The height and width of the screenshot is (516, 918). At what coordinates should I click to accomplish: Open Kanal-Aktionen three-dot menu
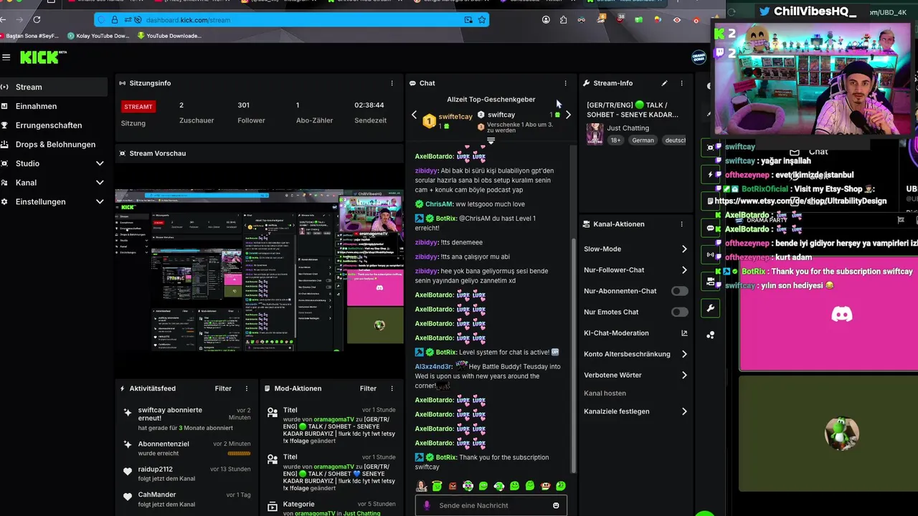(x=681, y=224)
